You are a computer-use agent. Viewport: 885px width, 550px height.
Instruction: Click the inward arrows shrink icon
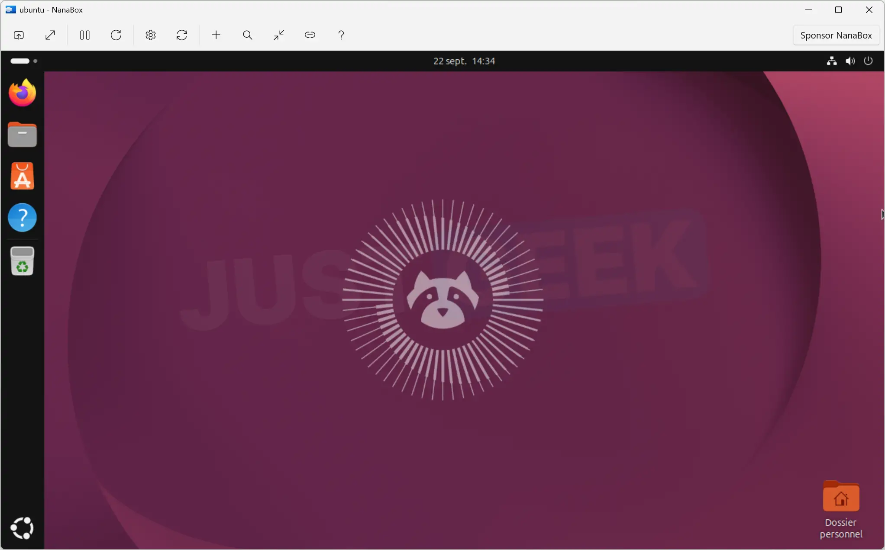point(279,35)
